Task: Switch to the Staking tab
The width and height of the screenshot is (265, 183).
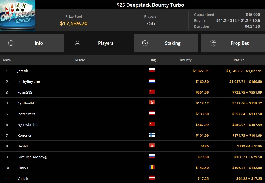Action: point(166,43)
